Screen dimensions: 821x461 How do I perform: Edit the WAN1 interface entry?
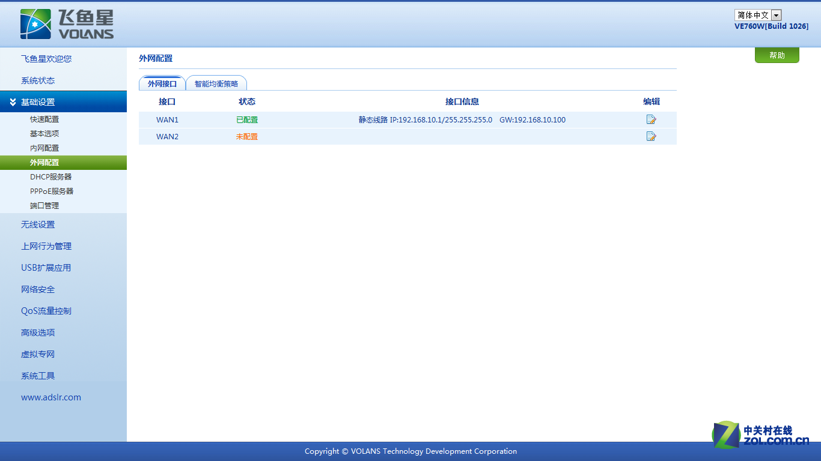(x=651, y=119)
